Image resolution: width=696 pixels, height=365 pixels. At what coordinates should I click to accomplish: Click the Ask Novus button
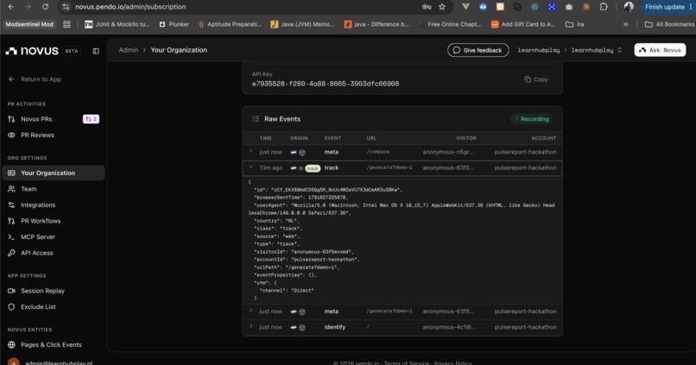click(660, 50)
